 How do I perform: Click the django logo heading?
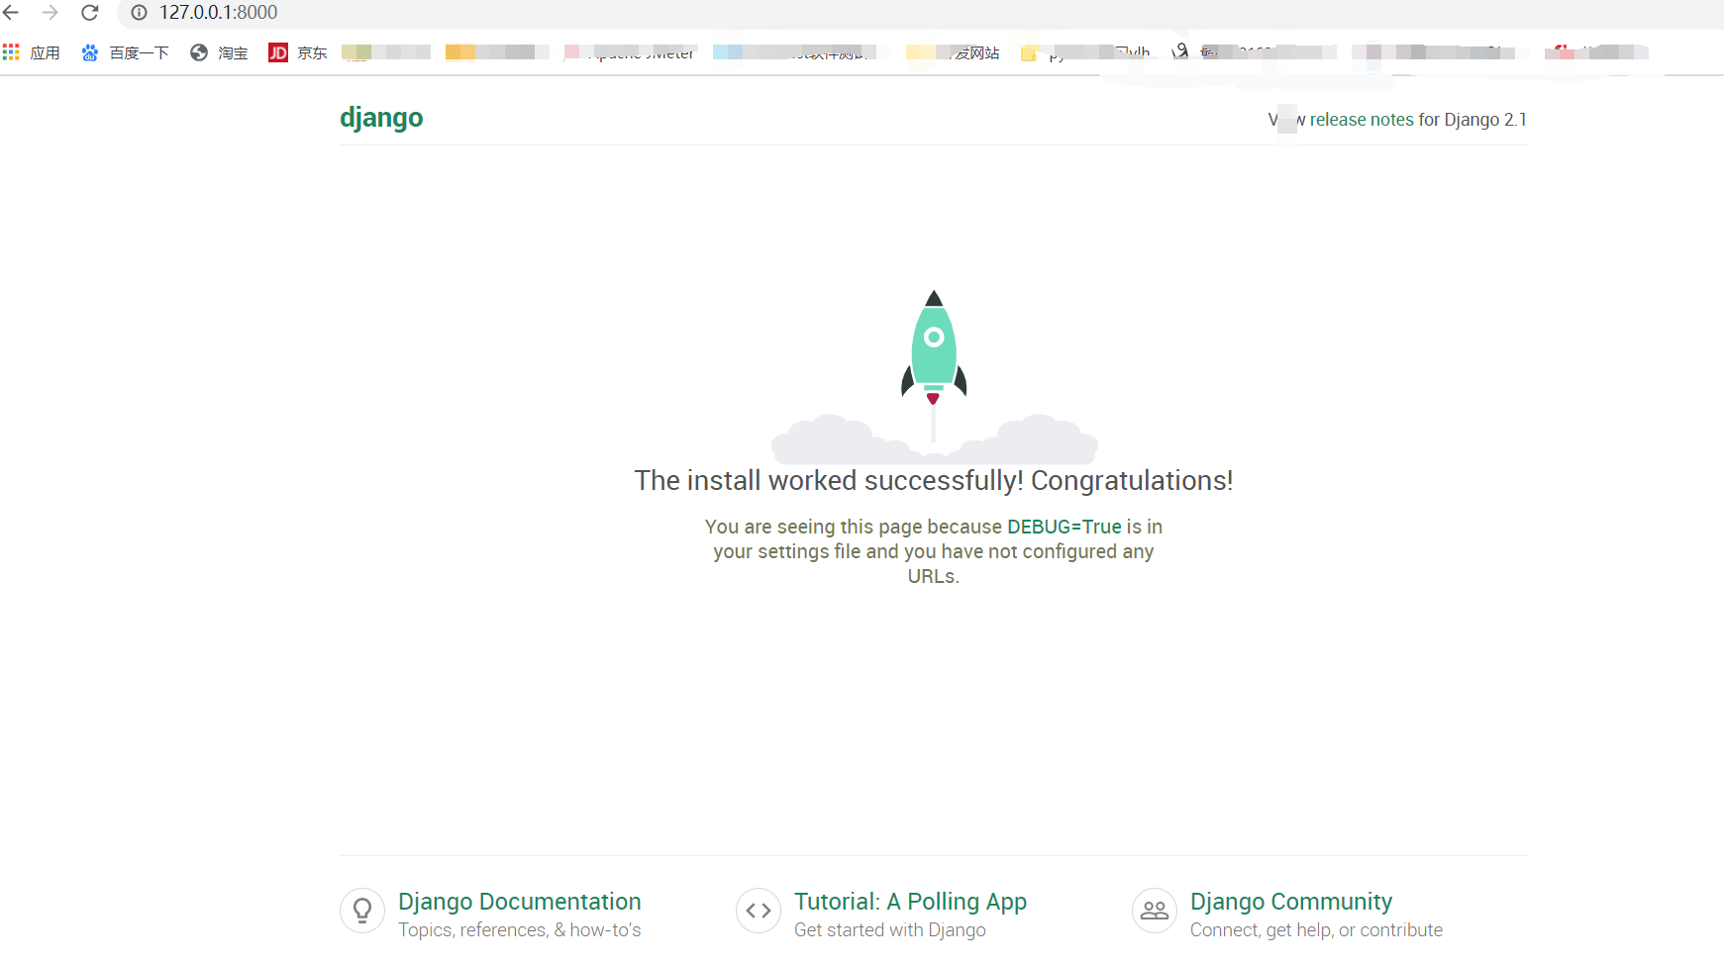(x=381, y=118)
